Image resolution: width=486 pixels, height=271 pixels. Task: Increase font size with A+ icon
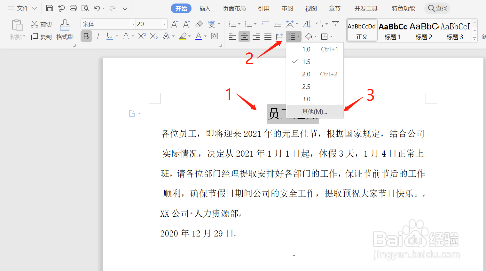coord(174,24)
